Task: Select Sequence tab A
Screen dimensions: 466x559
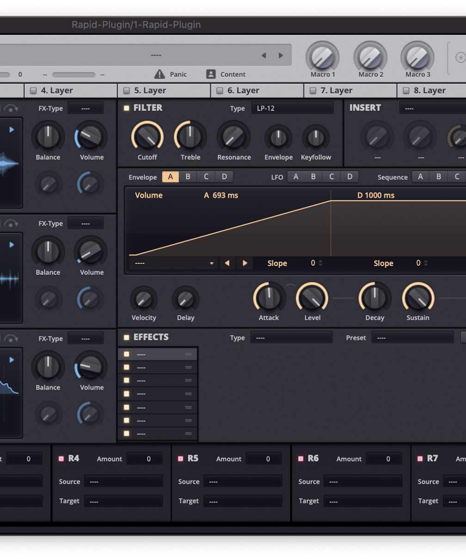Action: coord(421,177)
